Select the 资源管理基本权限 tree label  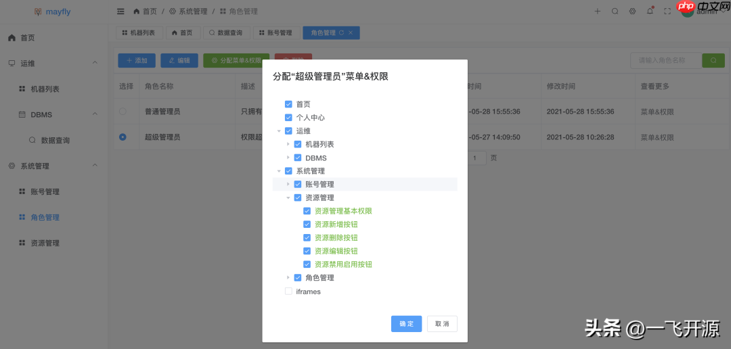tap(343, 210)
